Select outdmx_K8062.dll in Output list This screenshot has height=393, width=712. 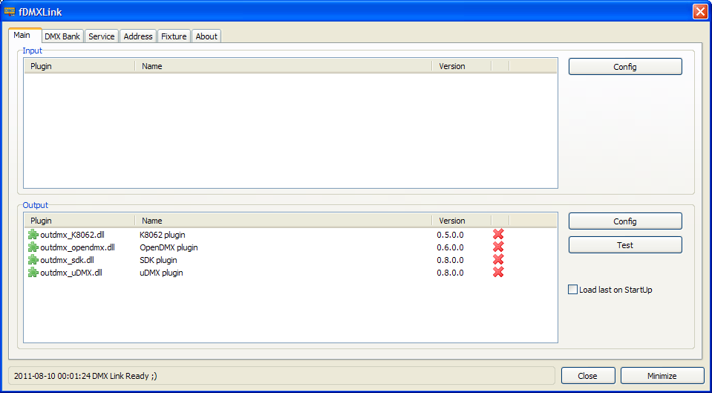pyautogui.click(x=73, y=235)
